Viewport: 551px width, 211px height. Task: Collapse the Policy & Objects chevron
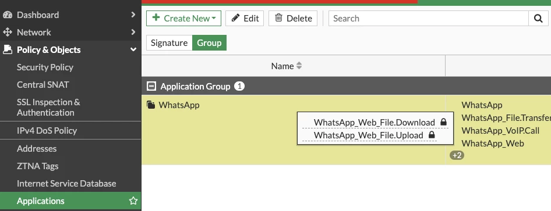point(133,50)
